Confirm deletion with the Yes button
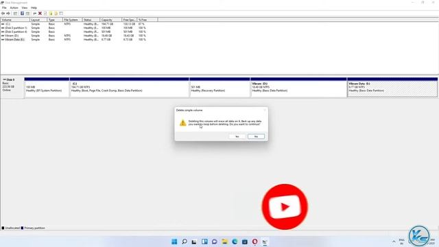 point(237,137)
